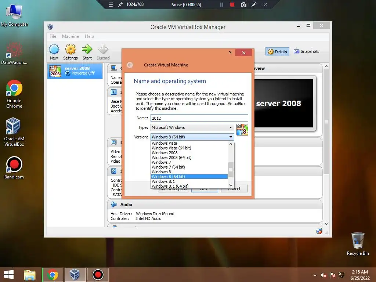Click the Details view button
The image size is (376, 282).
[x=278, y=51]
